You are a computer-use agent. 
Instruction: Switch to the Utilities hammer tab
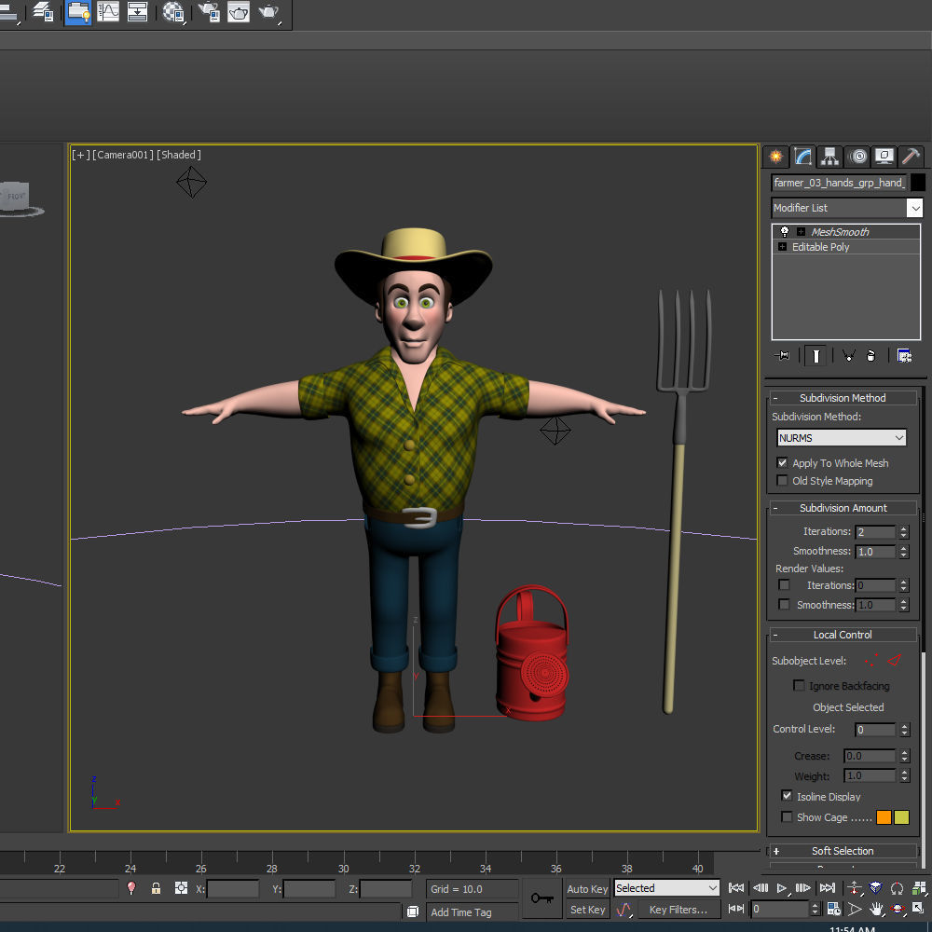click(x=911, y=157)
